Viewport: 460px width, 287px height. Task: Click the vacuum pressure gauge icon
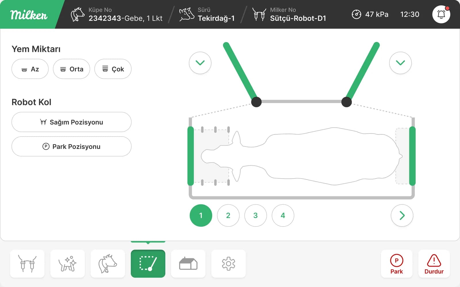(x=356, y=14)
